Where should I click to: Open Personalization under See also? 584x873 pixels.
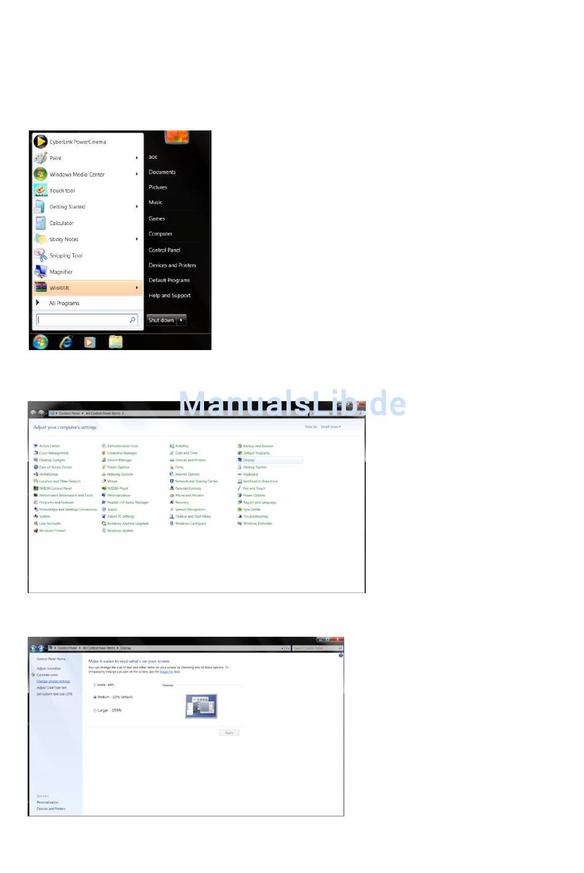pos(47,802)
